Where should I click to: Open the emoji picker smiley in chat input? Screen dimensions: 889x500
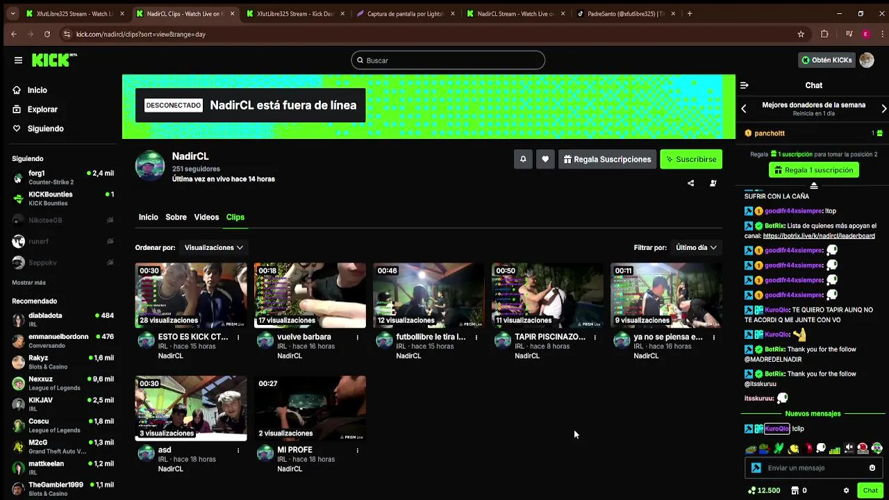[872, 468]
